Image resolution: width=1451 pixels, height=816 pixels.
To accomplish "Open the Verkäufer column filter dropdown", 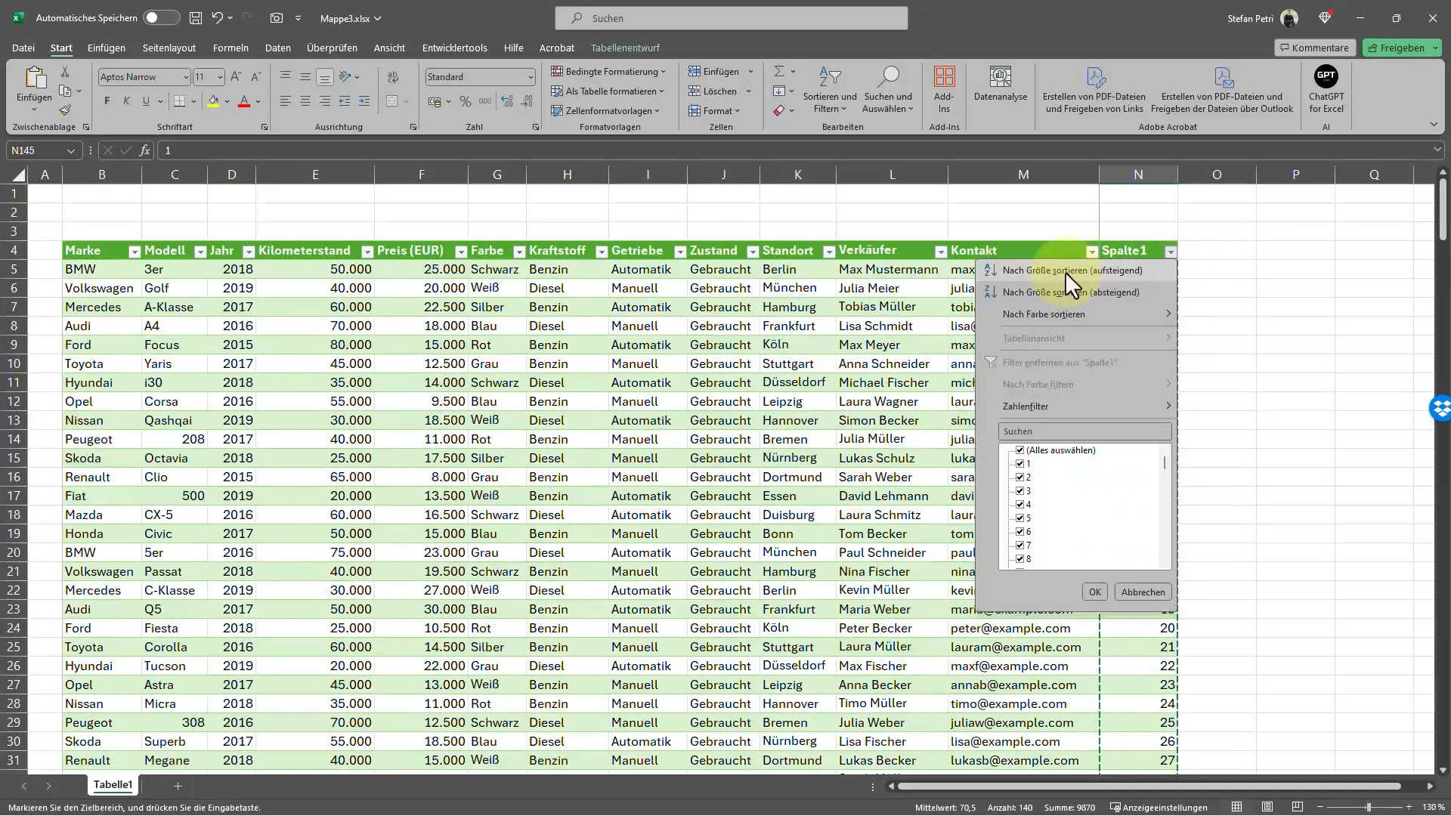I will pos(941,252).
